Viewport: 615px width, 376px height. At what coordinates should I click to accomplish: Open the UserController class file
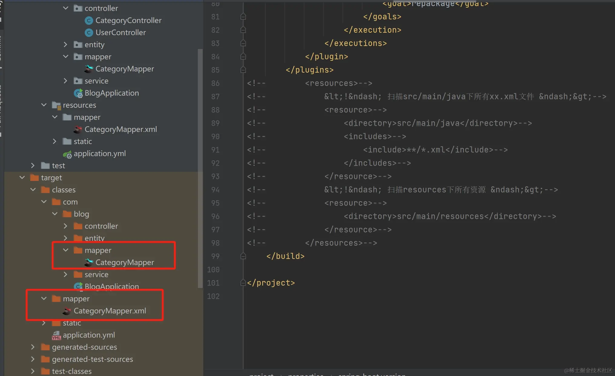click(120, 32)
